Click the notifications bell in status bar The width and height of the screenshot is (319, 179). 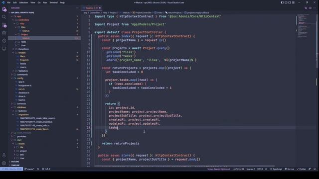point(315,169)
